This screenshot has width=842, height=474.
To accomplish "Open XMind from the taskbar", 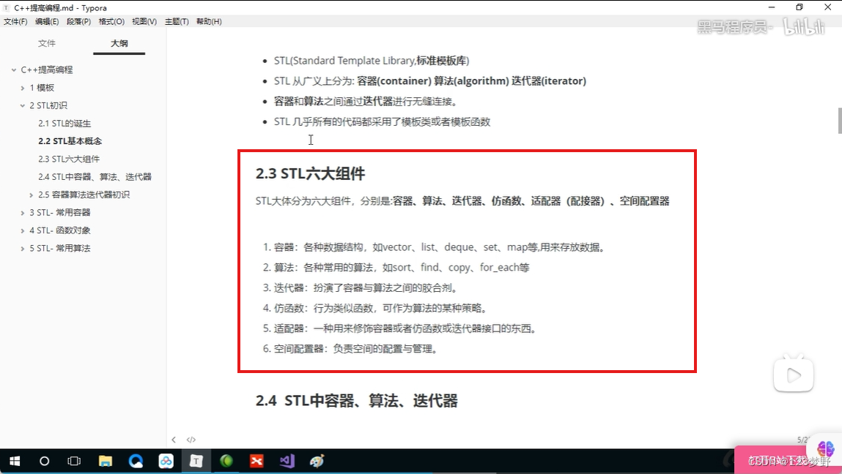I will click(256, 461).
